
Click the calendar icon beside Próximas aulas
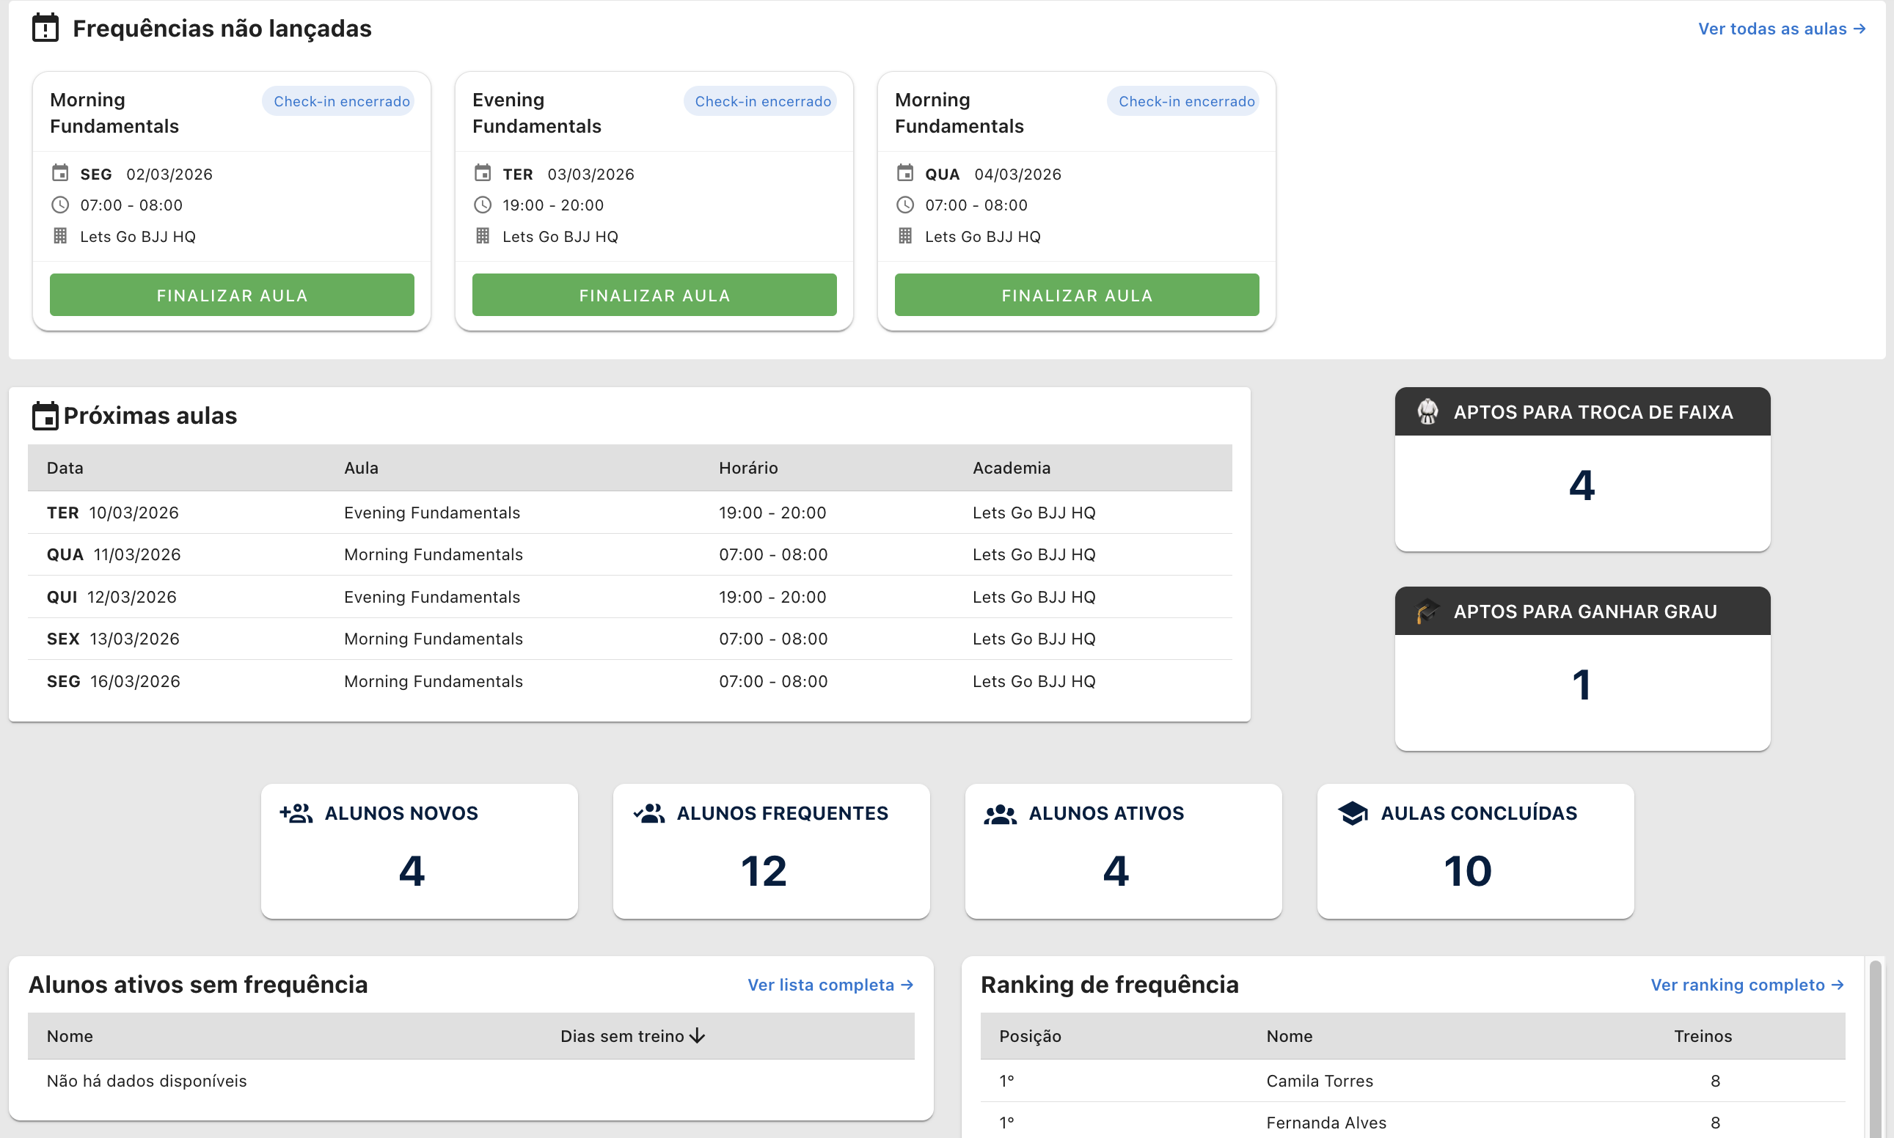click(x=46, y=415)
